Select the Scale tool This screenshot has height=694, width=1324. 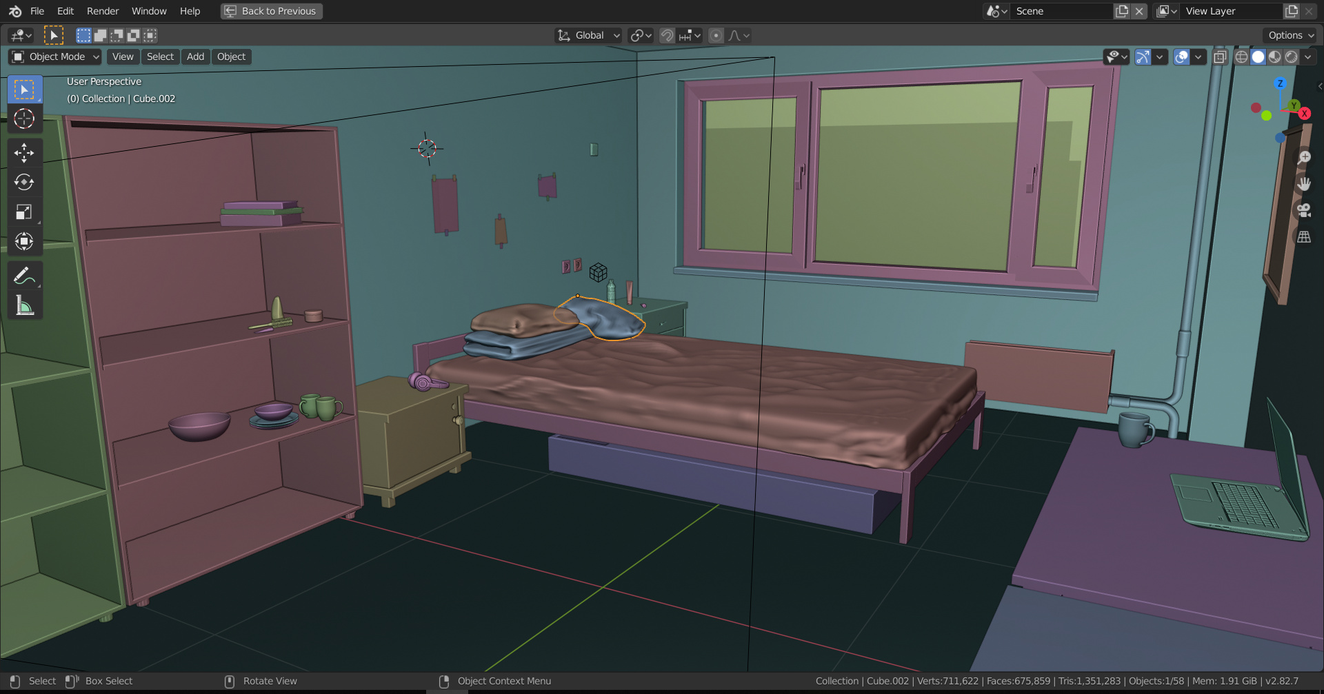click(25, 212)
